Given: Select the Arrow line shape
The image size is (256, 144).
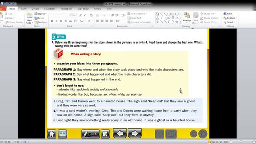Looking at the screenshot, I should 165,14.
